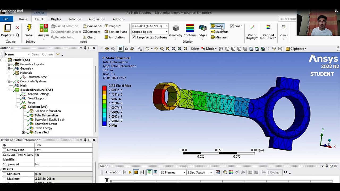Toggle the Probe button
The image size is (340, 191).
click(x=217, y=26)
